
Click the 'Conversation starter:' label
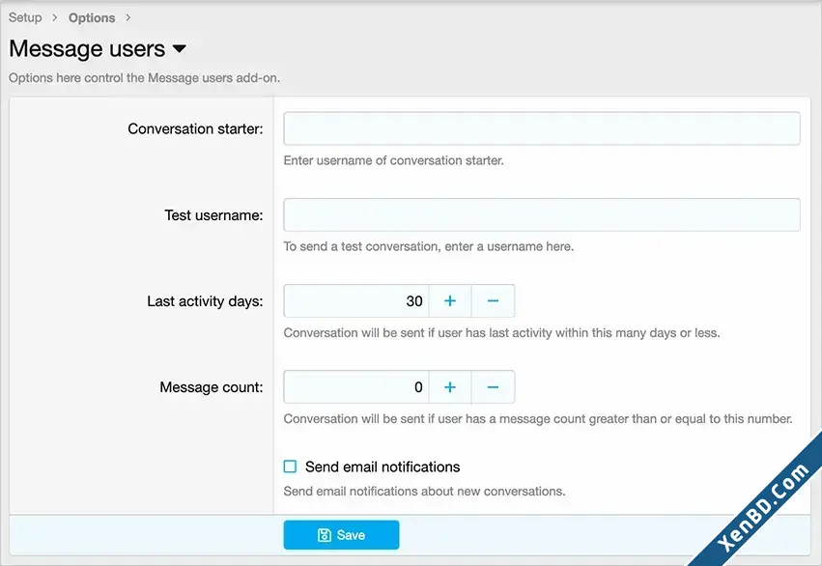[195, 128]
